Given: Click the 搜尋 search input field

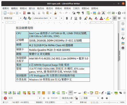Looking at the screenshot, I should click(23, 98).
